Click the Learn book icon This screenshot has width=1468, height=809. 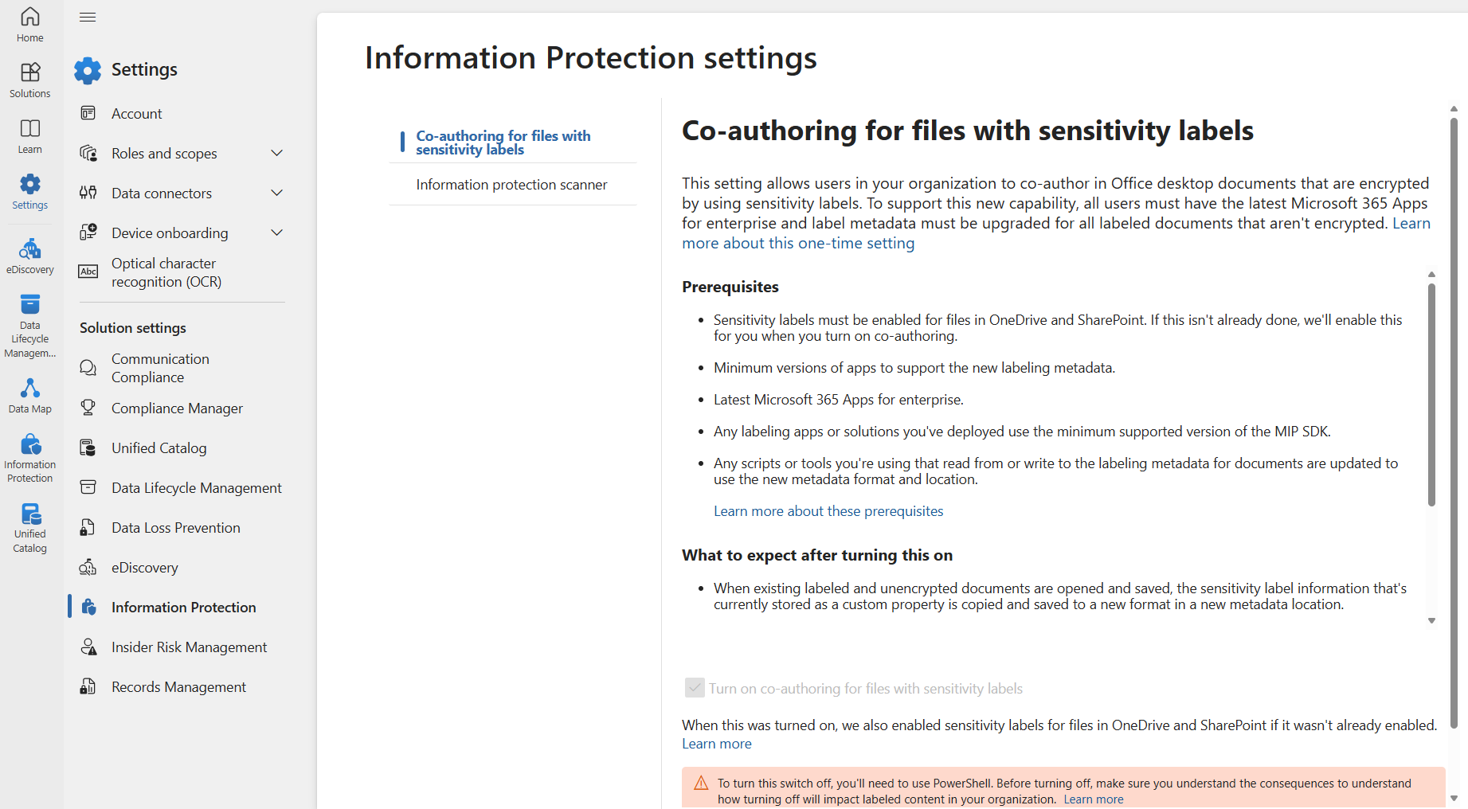[x=30, y=136]
